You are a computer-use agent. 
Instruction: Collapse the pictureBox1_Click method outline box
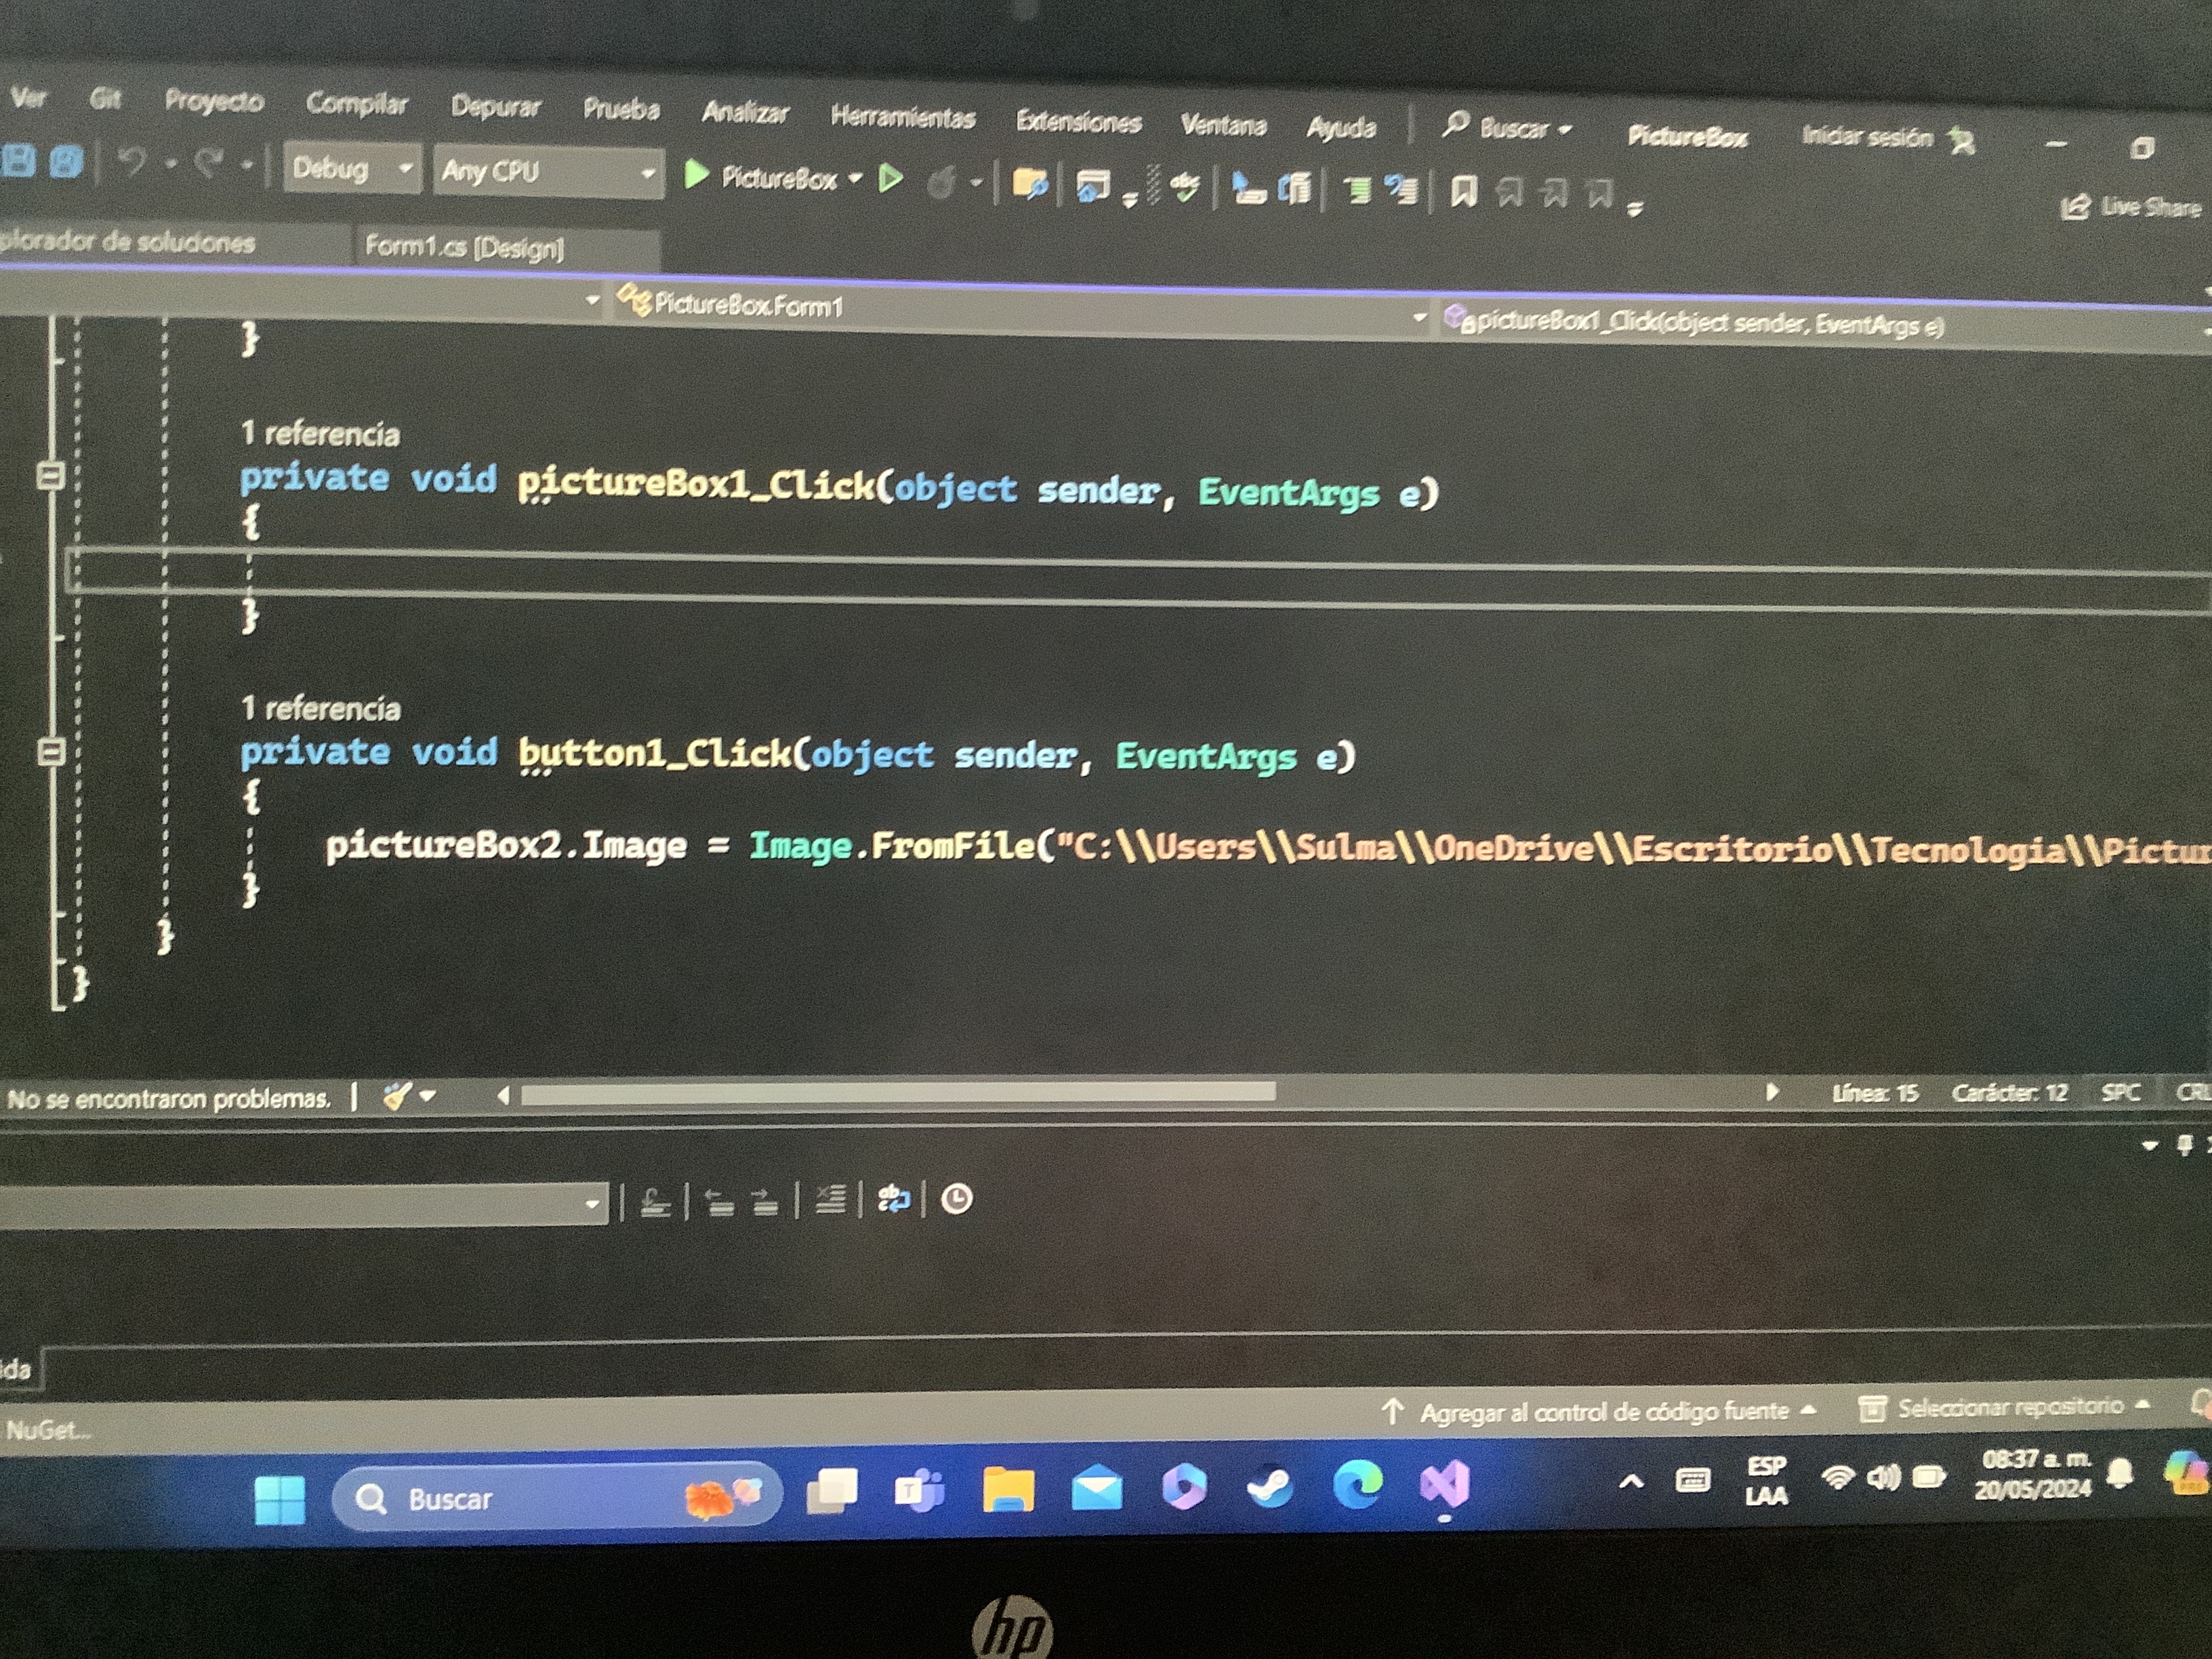(50, 475)
